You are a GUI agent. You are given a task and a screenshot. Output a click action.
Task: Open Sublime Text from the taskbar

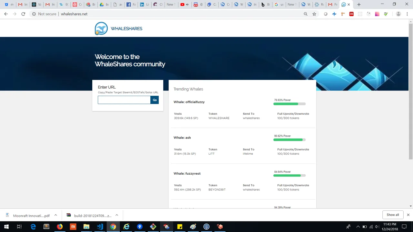click(x=46, y=227)
